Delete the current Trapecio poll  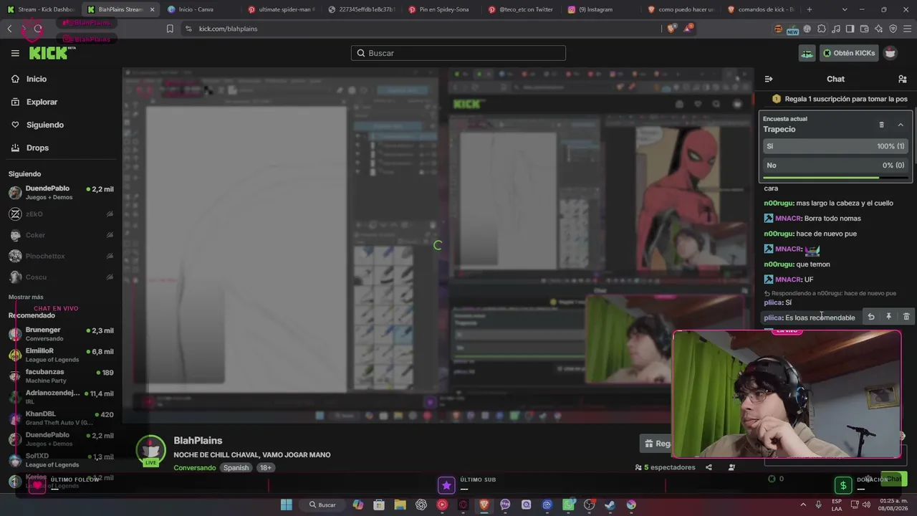881,125
